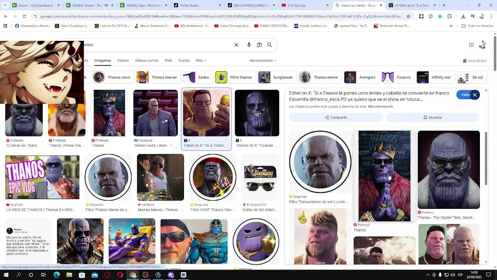Open the CapCut icon in taskbar

[183, 275]
